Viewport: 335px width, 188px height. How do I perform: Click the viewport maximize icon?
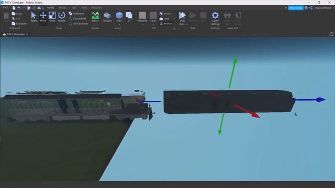(331, 34)
